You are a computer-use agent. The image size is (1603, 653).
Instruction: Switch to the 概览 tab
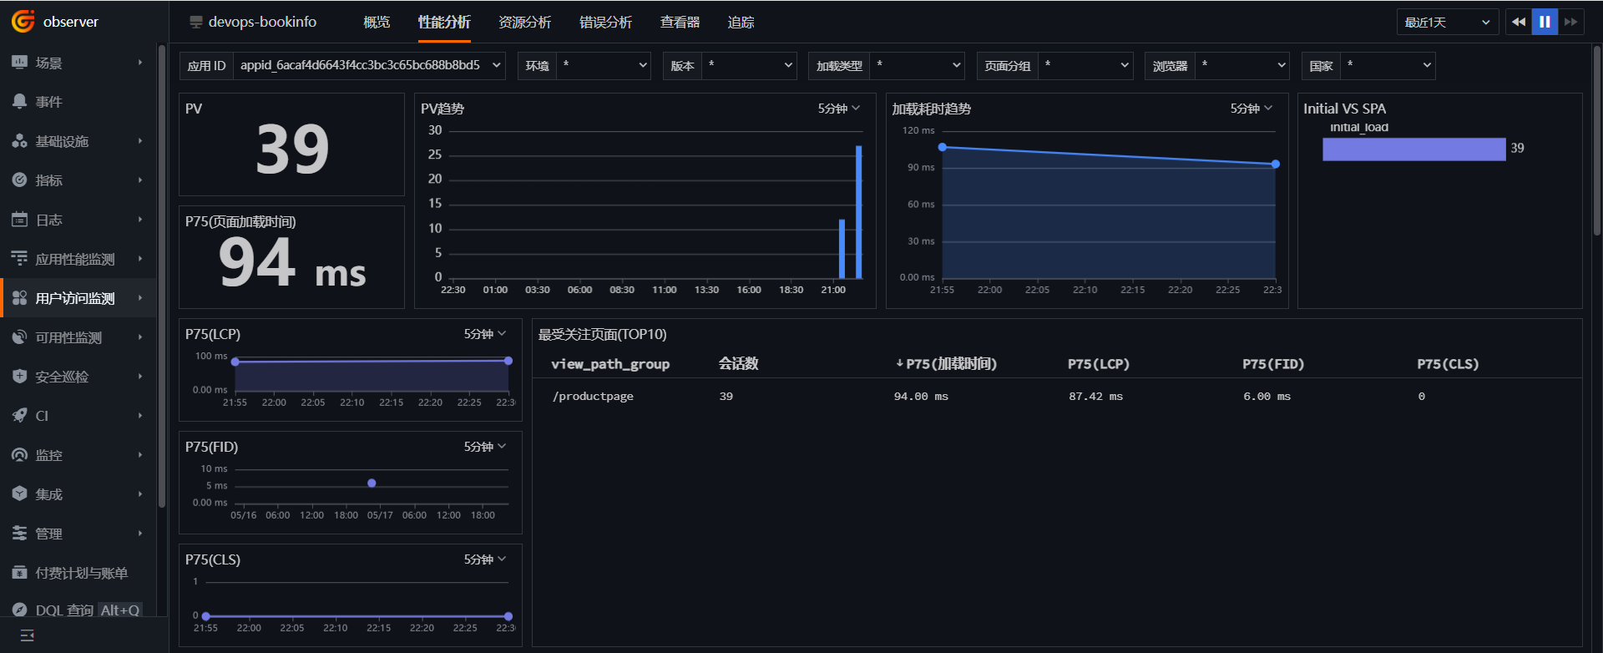(377, 23)
